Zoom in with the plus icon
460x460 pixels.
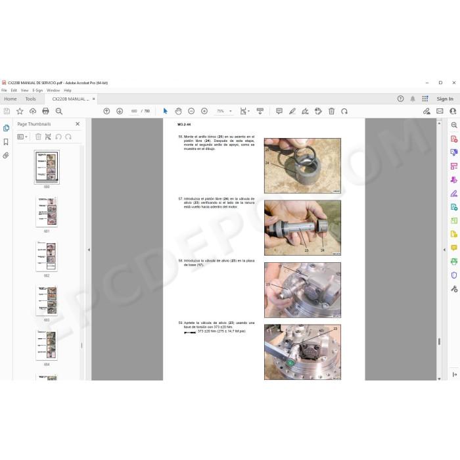[204, 111]
